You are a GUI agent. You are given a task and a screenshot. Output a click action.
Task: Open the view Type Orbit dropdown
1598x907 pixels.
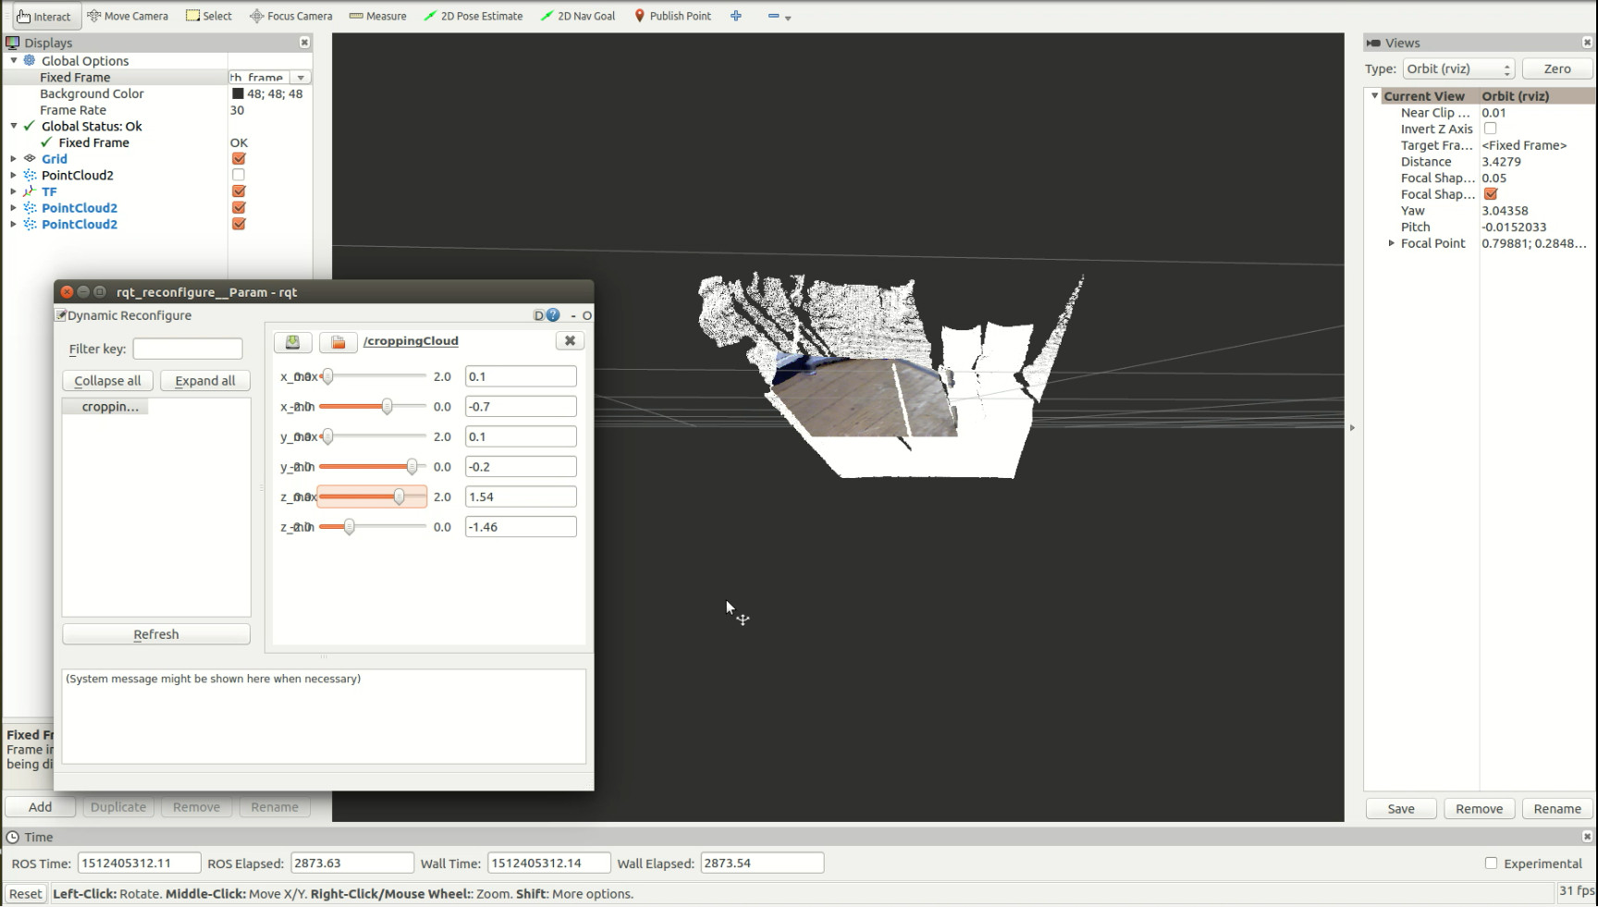click(1458, 69)
